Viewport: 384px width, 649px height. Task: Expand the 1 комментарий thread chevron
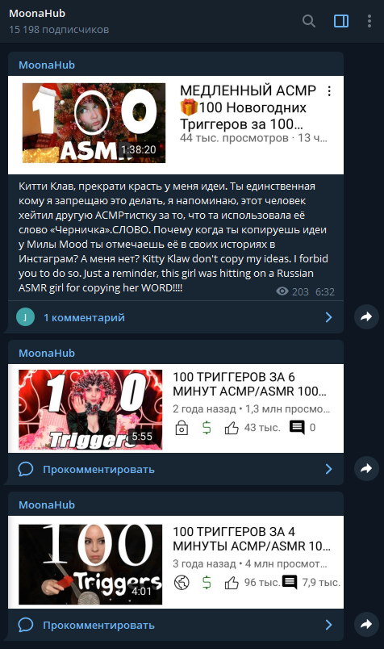coord(328,317)
